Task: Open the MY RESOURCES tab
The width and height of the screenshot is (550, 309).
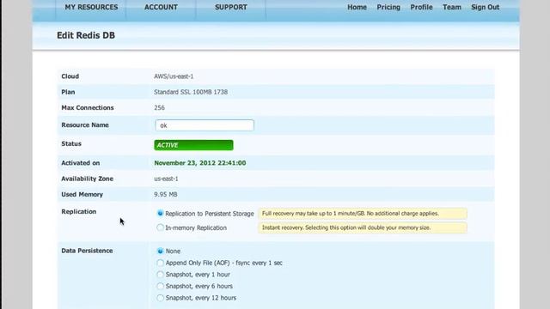Action: [91, 8]
